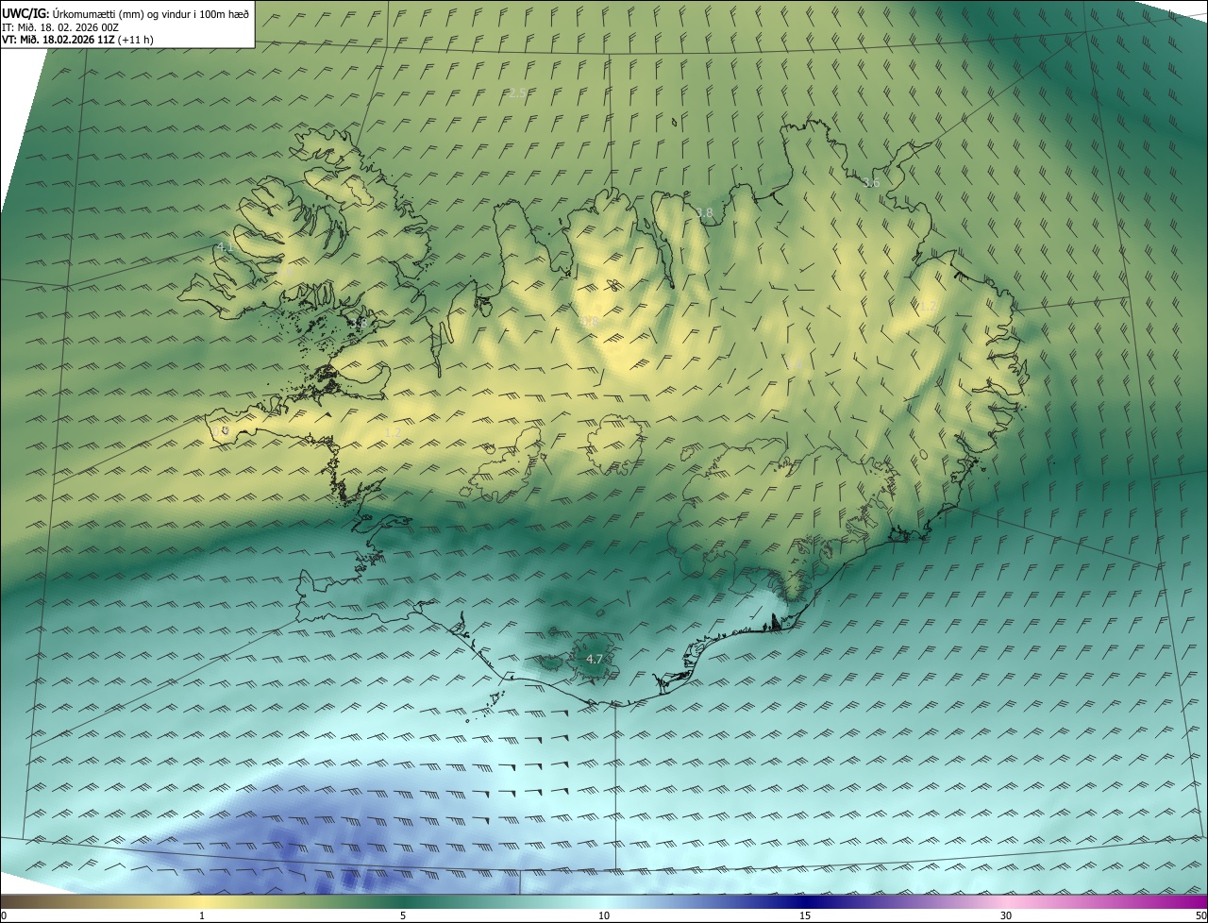
Task: Click the 2.5 value label over the northern sea
Action: click(x=517, y=92)
